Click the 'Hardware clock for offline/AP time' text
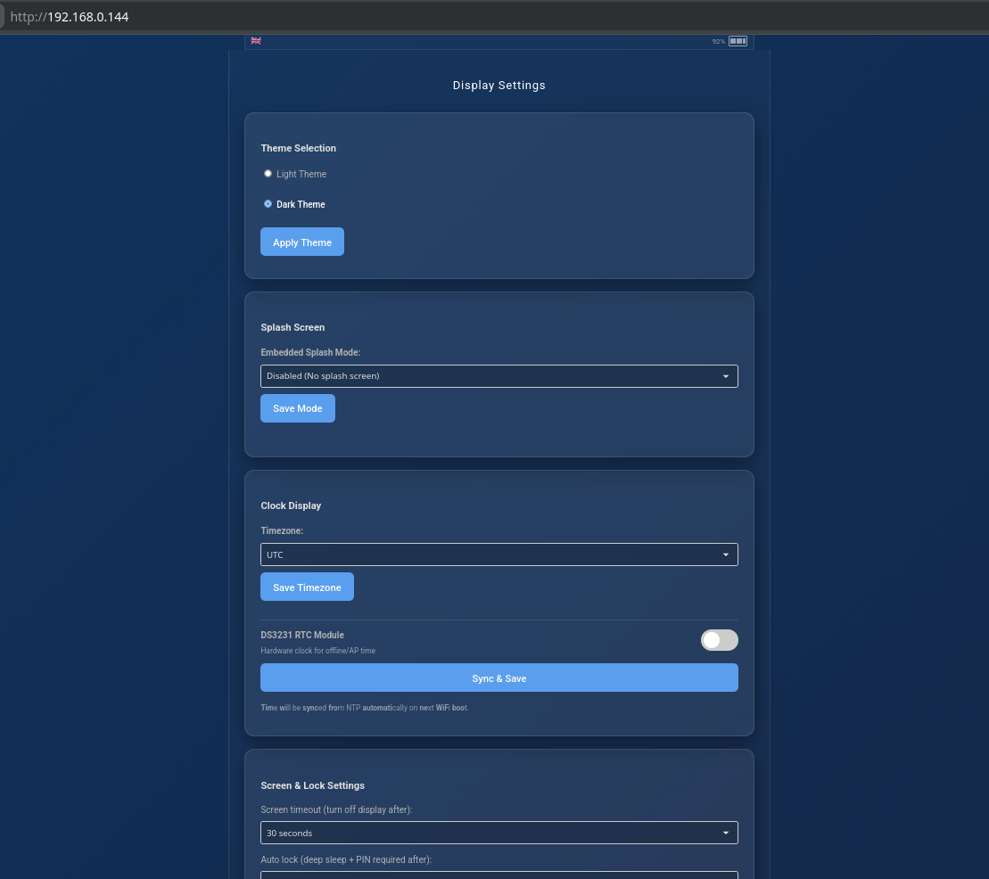The width and height of the screenshot is (989, 879). 317,651
